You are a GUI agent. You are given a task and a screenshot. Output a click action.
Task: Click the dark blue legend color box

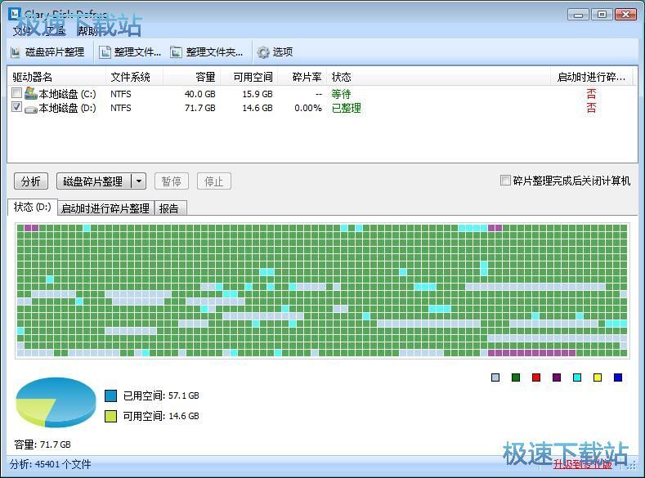(x=618, y=377)
